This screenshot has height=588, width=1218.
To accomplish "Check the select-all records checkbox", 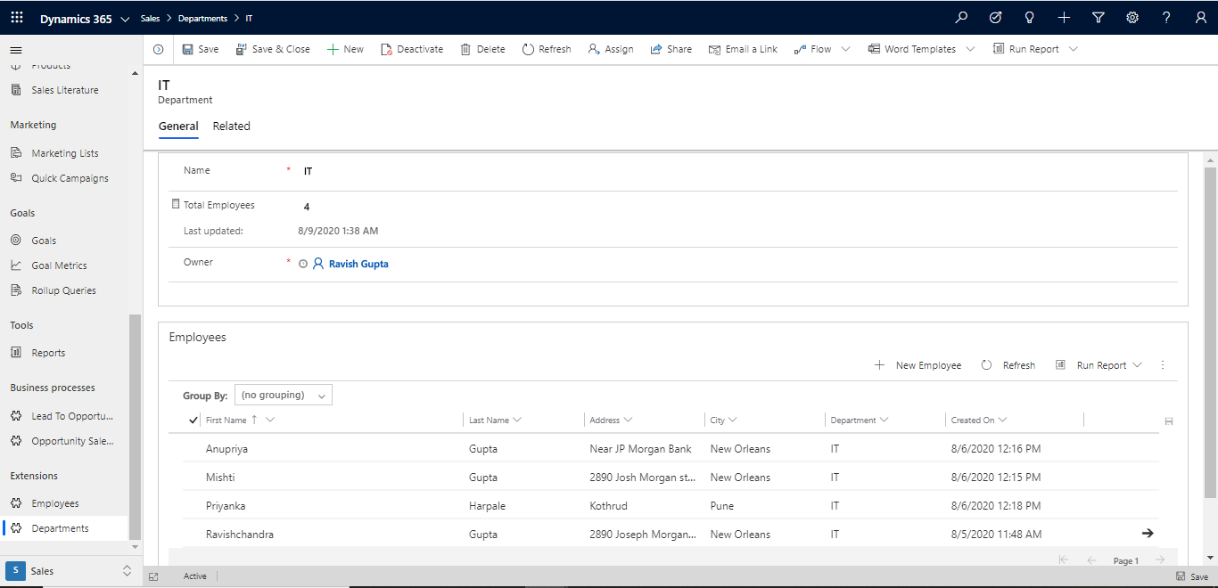I will tap(193, 420).
